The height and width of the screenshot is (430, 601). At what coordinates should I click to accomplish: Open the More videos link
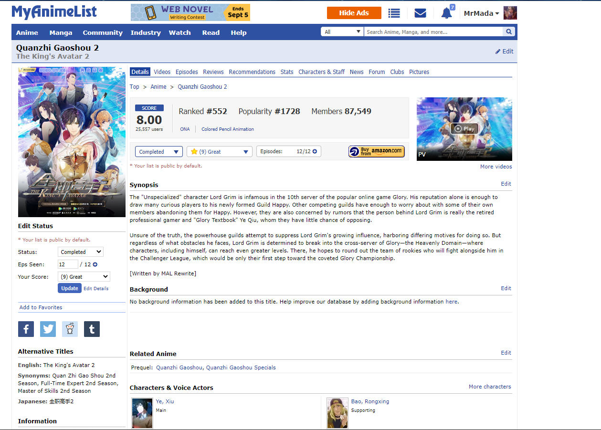click(496, 167)
